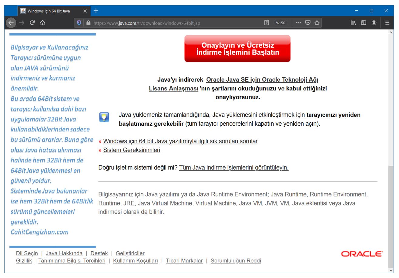The height and width of the screenshot is (278, 399).
Task: Open the tracking protection shield icon
Action: pos(79,23)
